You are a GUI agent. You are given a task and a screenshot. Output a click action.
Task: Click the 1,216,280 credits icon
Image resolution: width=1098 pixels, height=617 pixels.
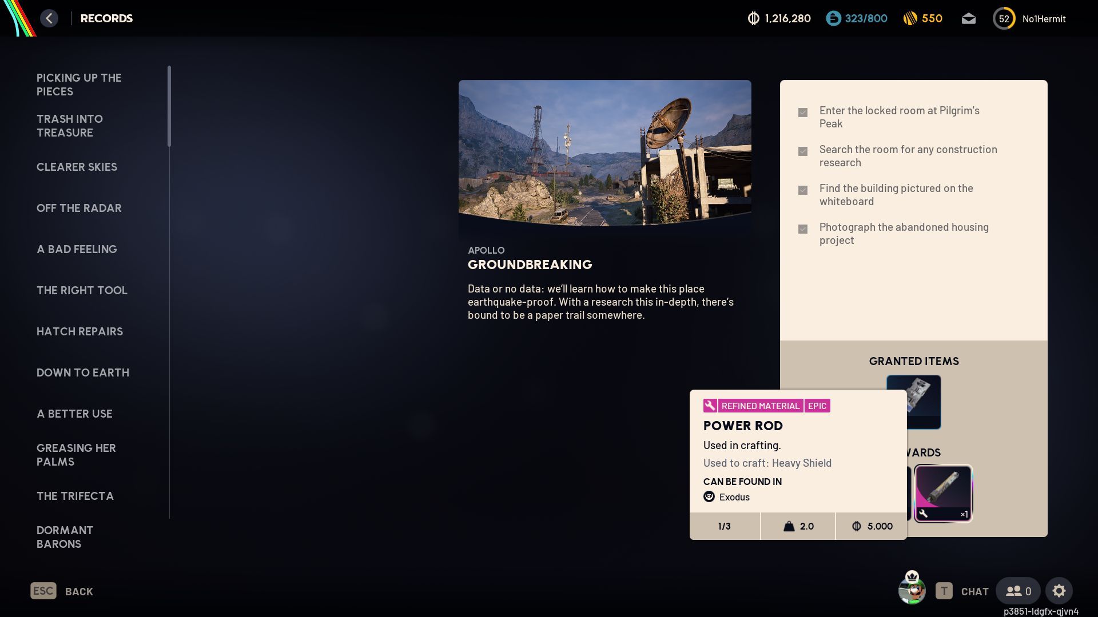753,19
